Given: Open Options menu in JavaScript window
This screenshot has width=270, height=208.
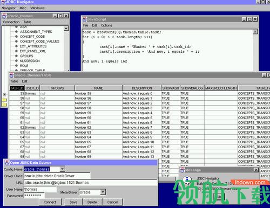Looking at the screenshot, I should [106, 25].
